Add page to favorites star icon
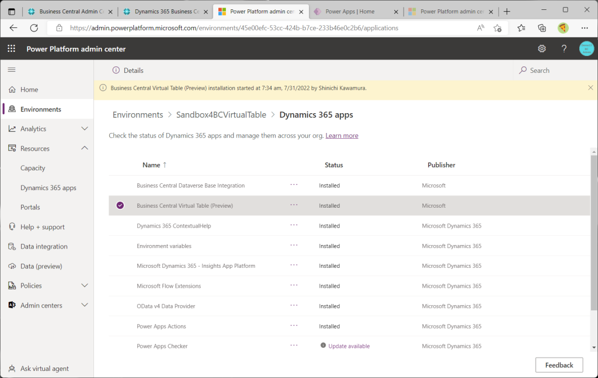Image resolution: width=598 pixels, height=378 pixels. [x=498, y=28]
